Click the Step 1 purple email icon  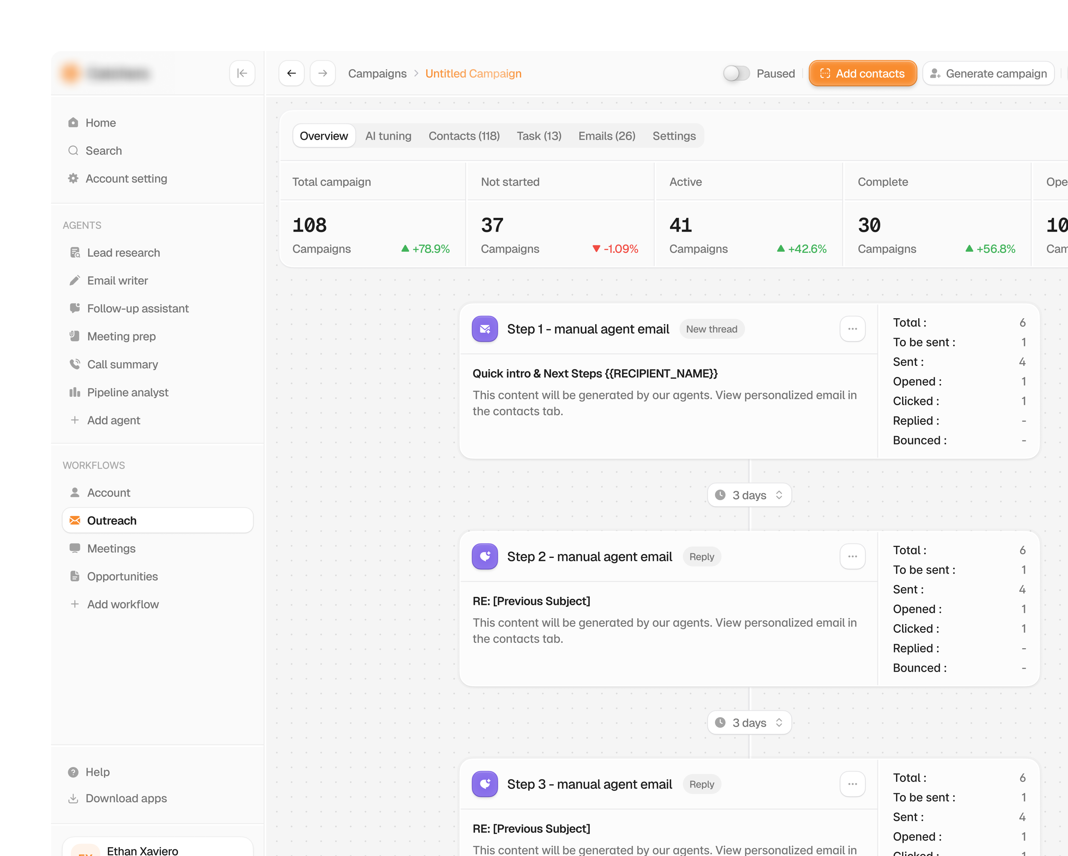point(485,329)
